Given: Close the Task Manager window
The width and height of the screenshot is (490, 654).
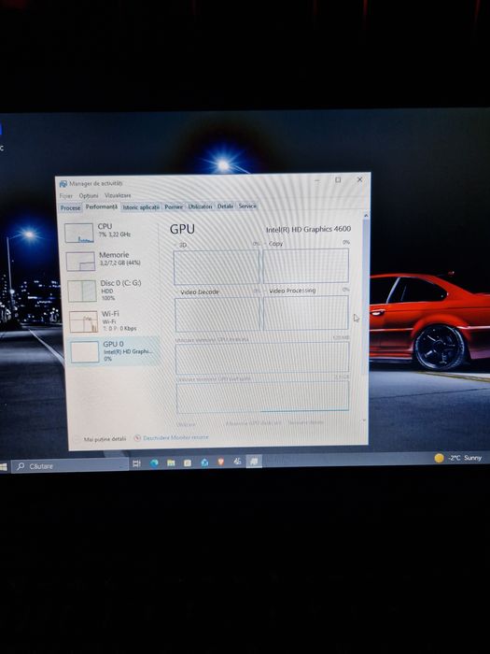Looking at the screenshot, I should [x=359, y=179].
